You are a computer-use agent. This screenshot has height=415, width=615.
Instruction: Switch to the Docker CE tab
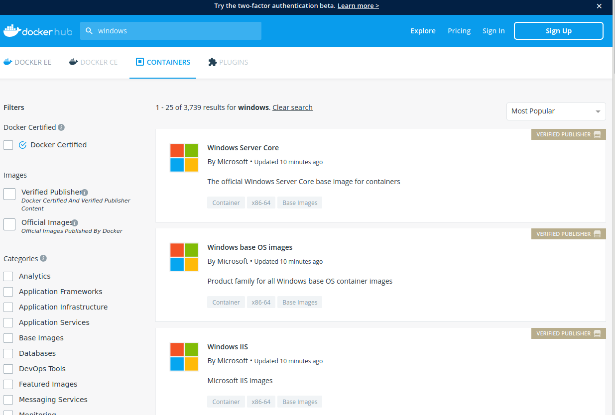[94, 62]
